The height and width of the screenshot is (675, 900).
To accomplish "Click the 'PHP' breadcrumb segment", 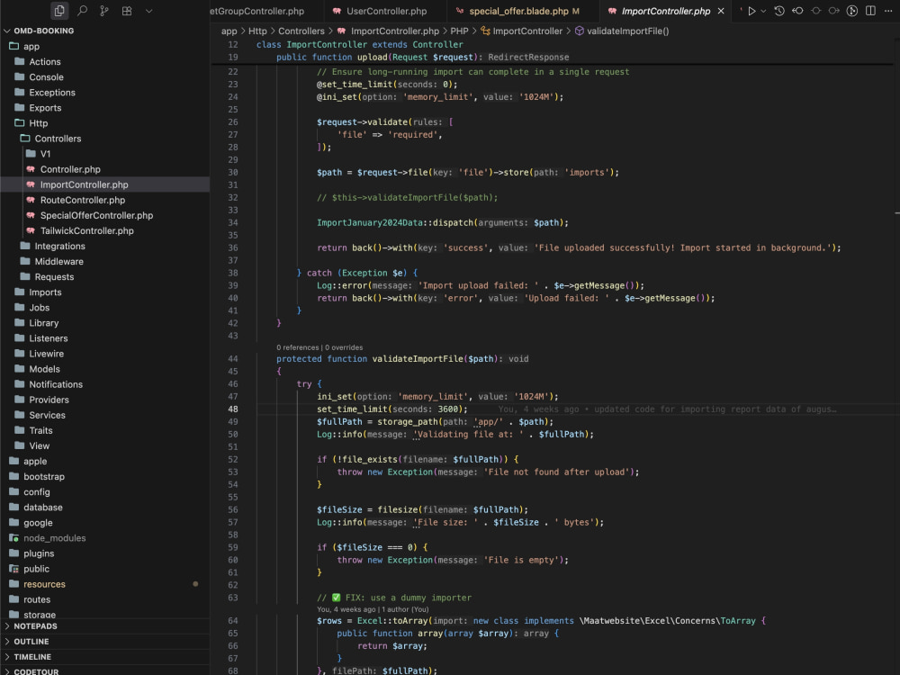I will [459, 31].
